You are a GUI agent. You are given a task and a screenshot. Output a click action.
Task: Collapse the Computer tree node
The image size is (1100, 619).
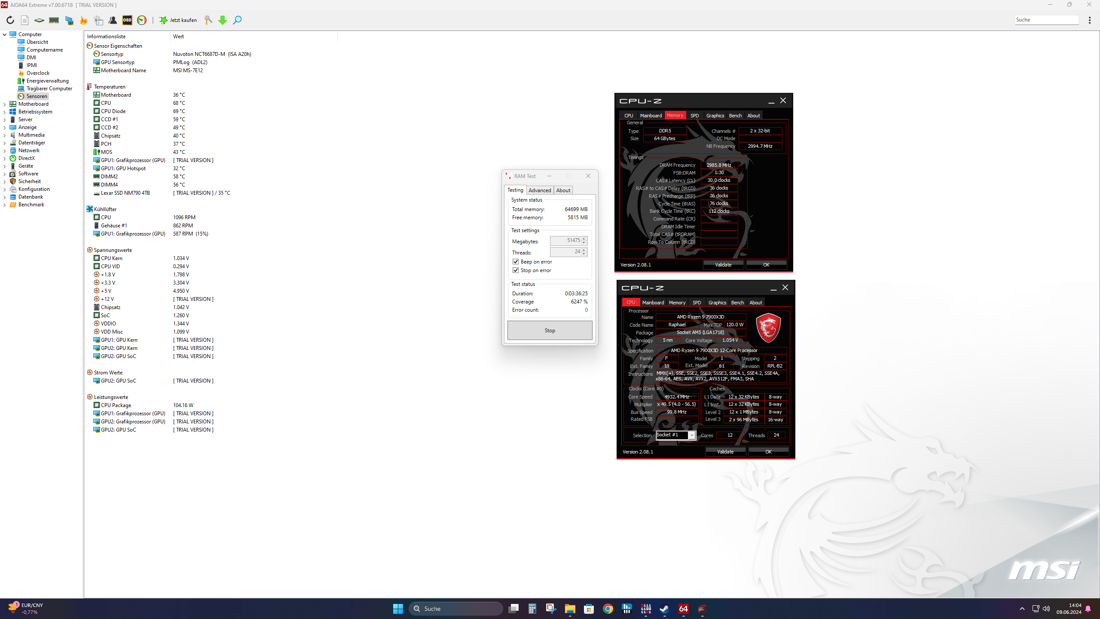coord(5,34)
